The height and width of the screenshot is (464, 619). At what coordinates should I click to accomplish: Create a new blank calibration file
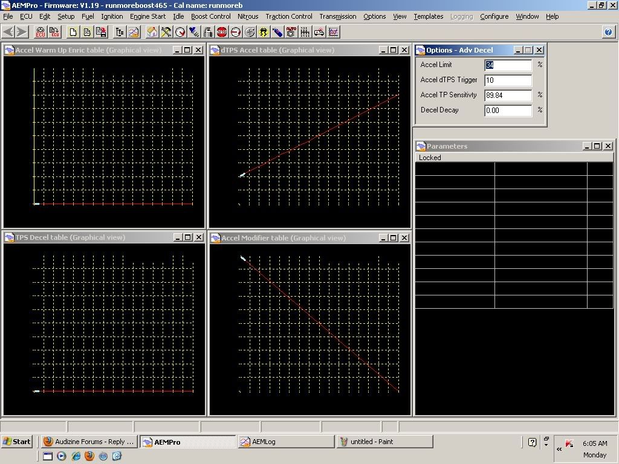click(x=73, y=32)
